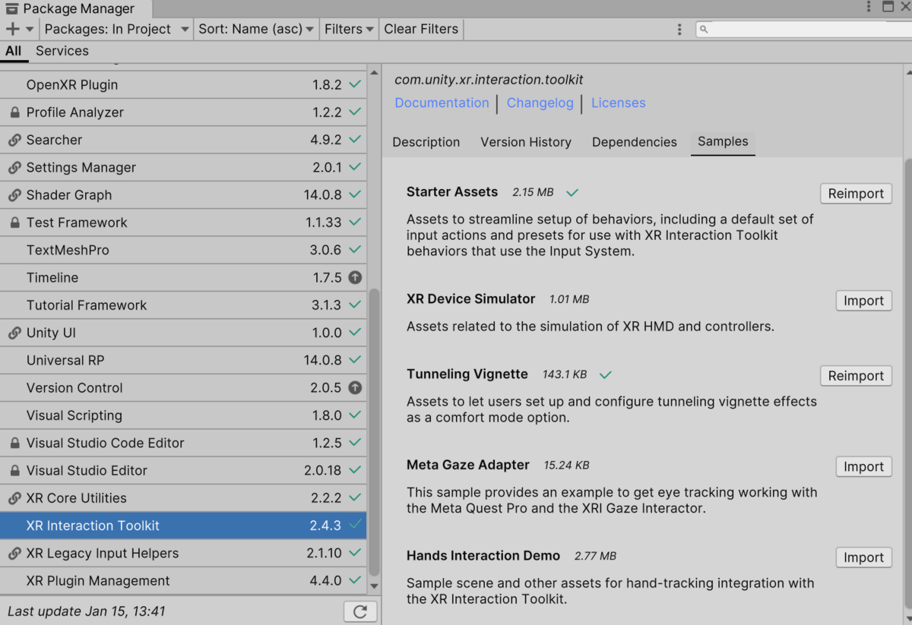Screen dimensions: 912x625
Task: Click the link icon beside XR Core Utilities
Action: pyautogui.click(x=14, y=498)
